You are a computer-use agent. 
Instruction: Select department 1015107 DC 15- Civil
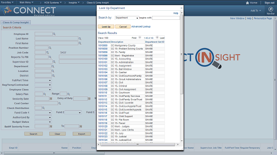[103, 82]
